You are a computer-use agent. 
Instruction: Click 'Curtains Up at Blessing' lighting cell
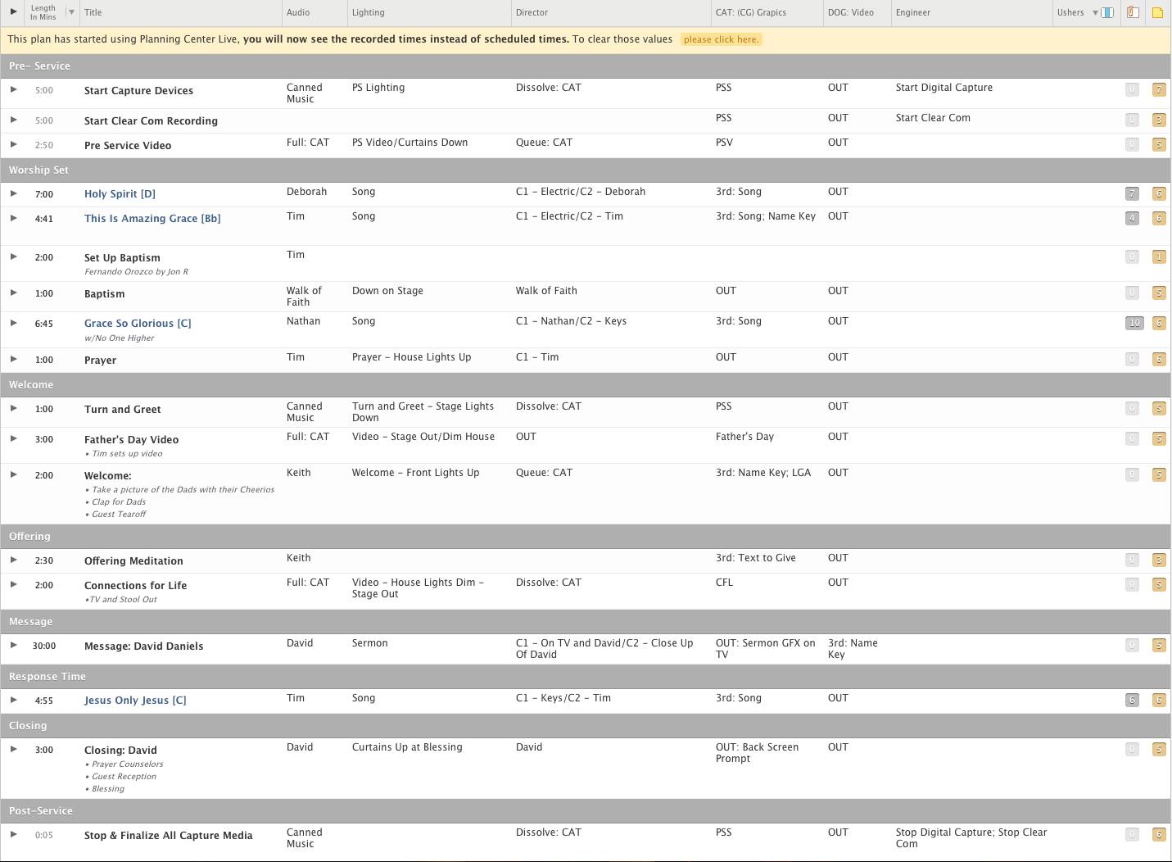point(407,747)
